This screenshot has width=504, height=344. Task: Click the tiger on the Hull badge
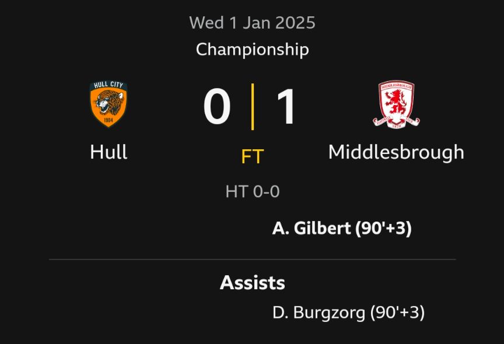[x=108, y=103]
